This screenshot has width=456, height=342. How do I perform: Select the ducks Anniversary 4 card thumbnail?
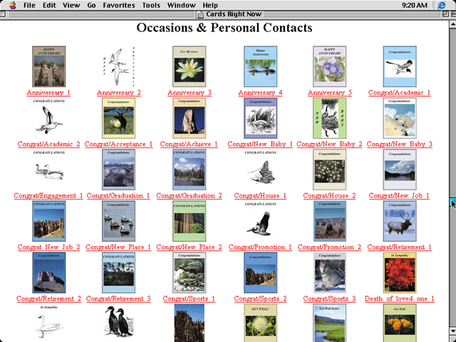[x=261, y=66]
